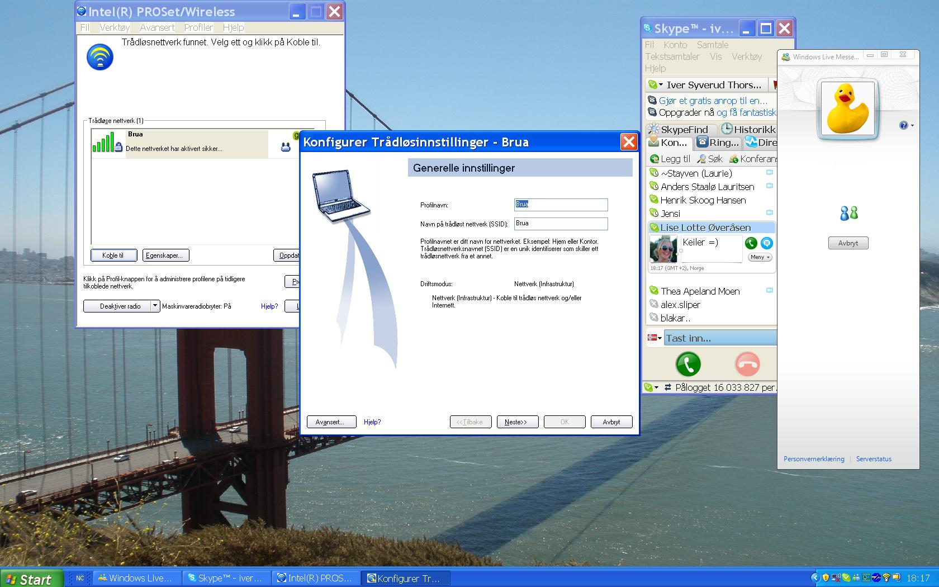Click SSID network name input field

coord(561,224)
